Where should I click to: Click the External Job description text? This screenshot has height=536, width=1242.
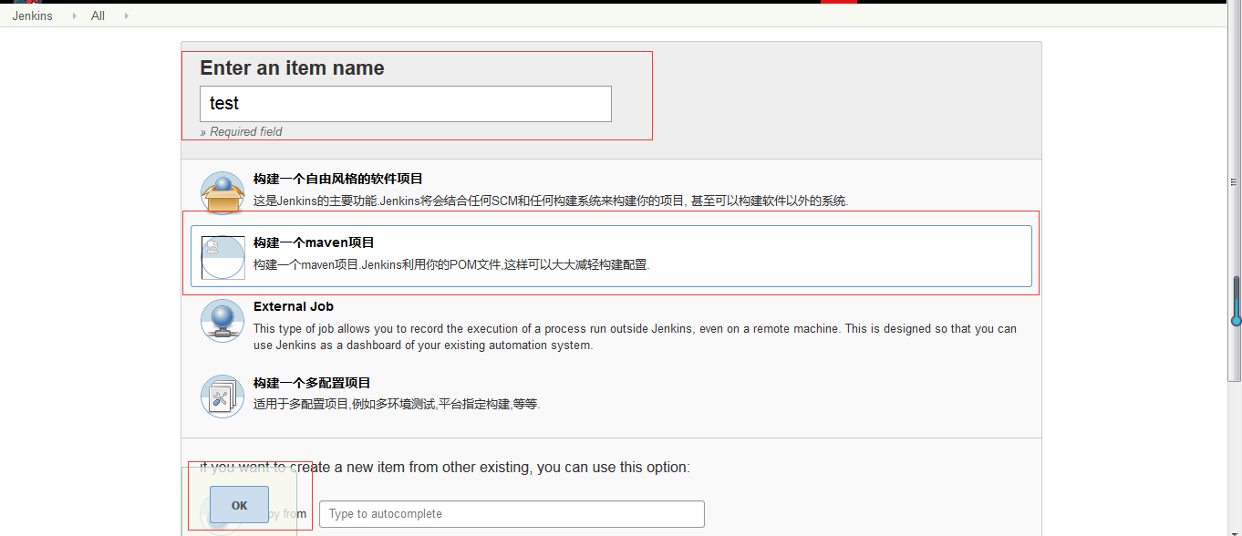pyautogui.click(x=635, y=336)
